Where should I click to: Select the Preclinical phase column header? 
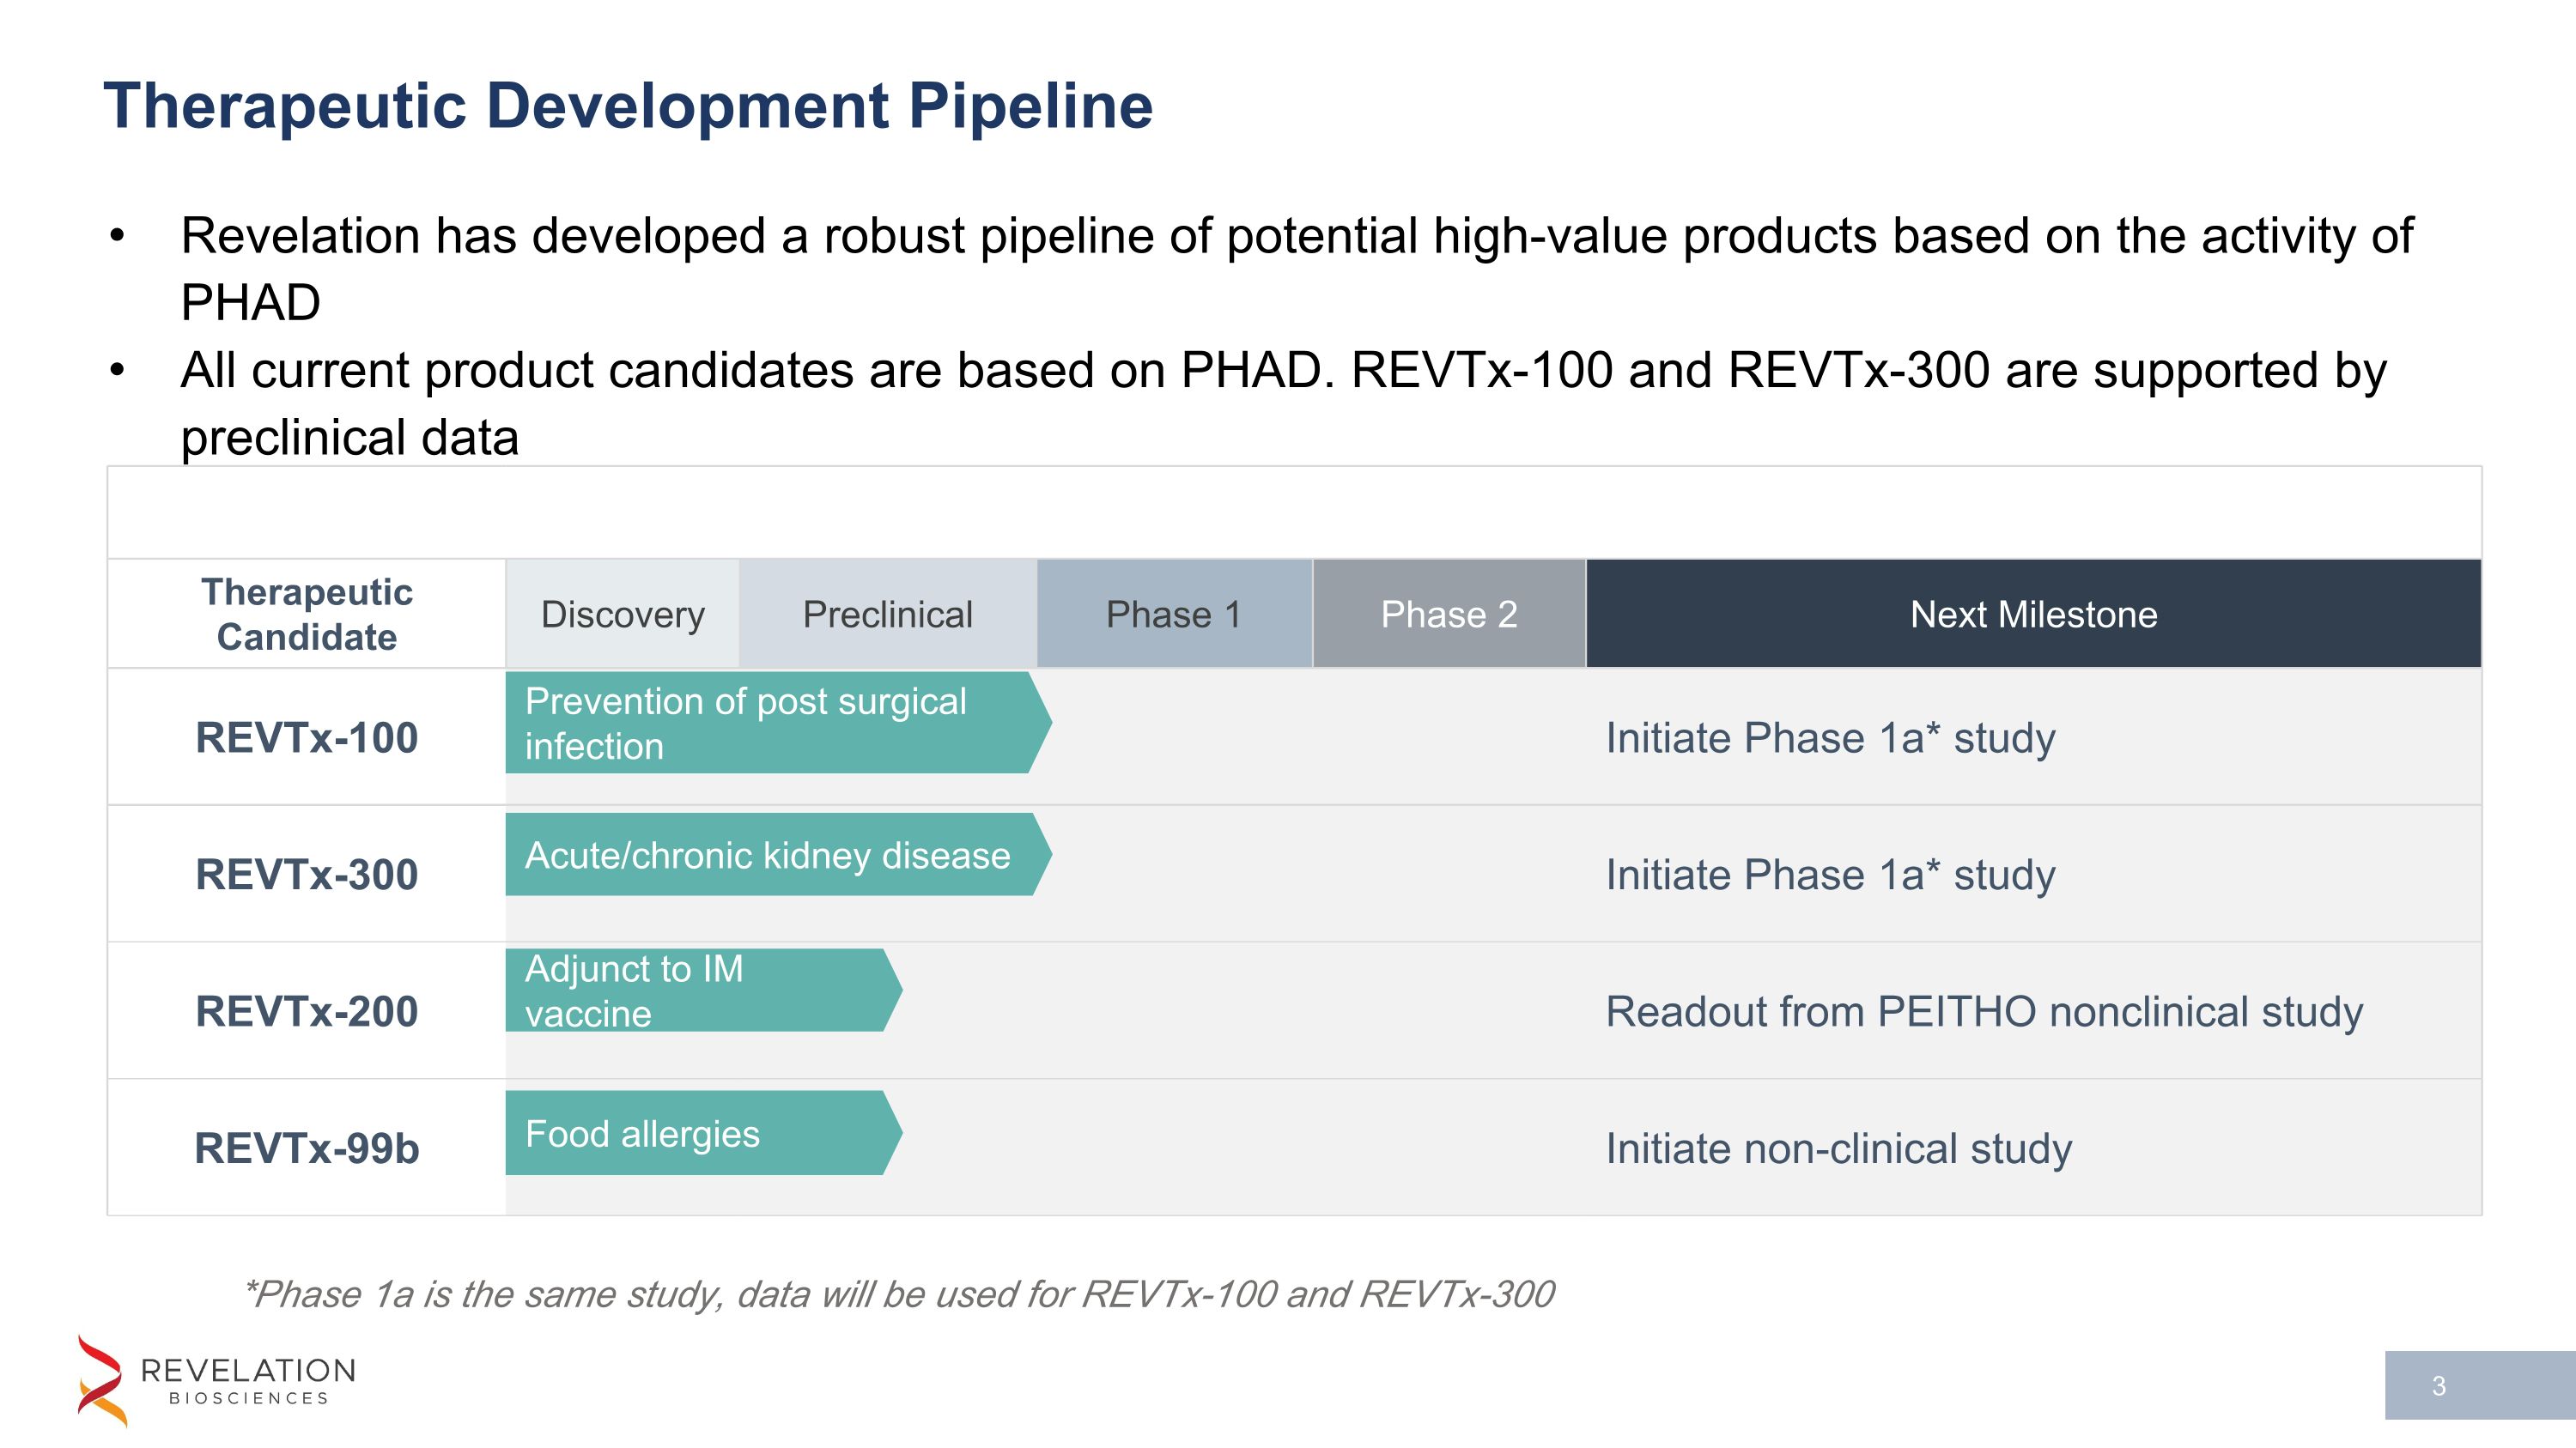pos(887,614)
